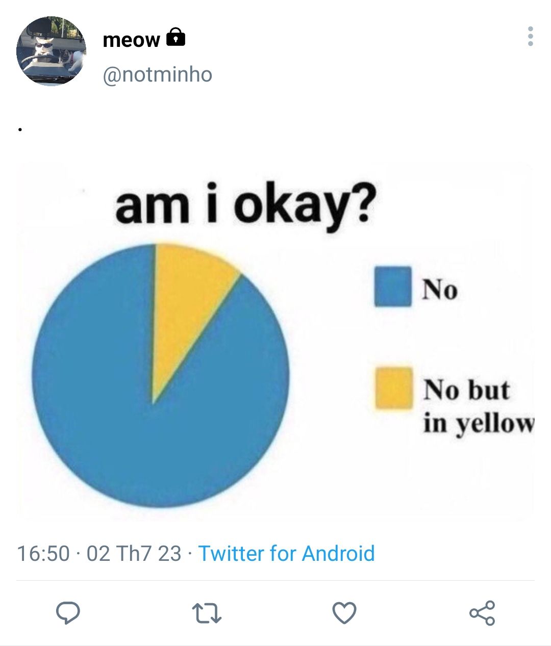Click the yellow legend color swatch
The width and height of the screenshot is (551, 646).
tap(394, 387)
